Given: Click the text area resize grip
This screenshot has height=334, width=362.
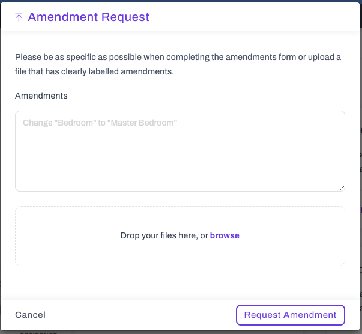Looking at the screenshot, I should click(342, 189).
